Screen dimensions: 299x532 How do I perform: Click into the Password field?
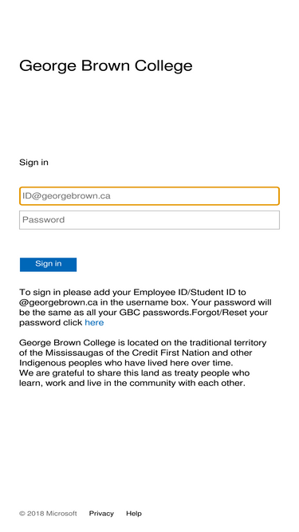point(149,220)
